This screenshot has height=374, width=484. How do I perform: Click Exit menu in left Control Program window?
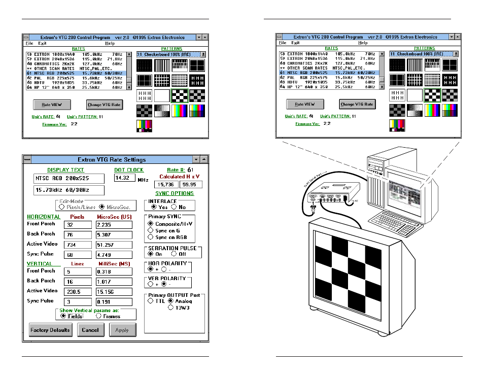(42, 43)
